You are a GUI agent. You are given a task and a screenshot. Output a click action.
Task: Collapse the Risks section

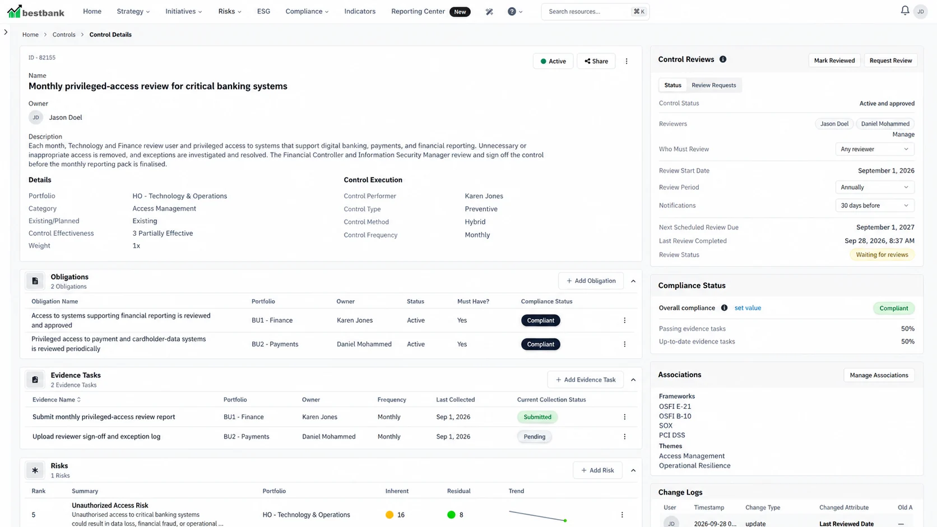tap(633, 470)
